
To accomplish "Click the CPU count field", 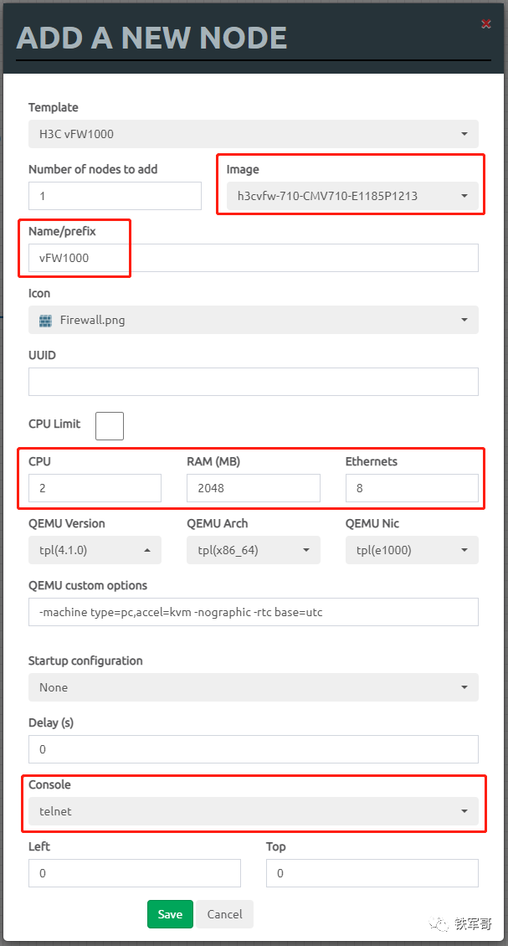I will pyautogui.click(x=95, y=488).
